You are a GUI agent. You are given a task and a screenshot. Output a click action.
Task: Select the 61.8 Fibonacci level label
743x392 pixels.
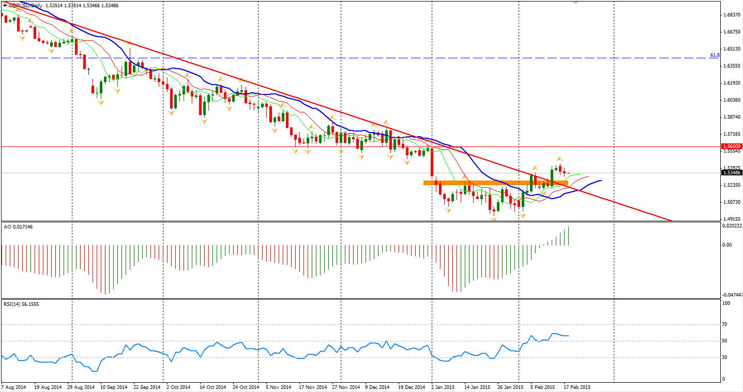[715, 55]
